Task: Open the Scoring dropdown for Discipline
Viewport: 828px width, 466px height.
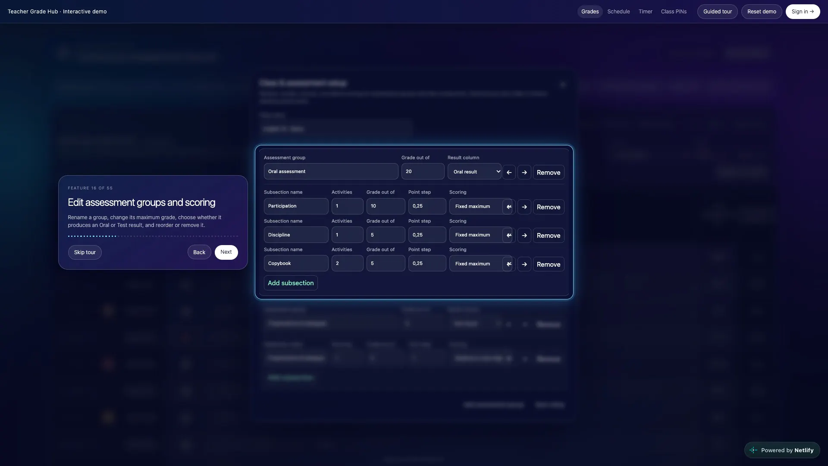Action: coord(480,235)
